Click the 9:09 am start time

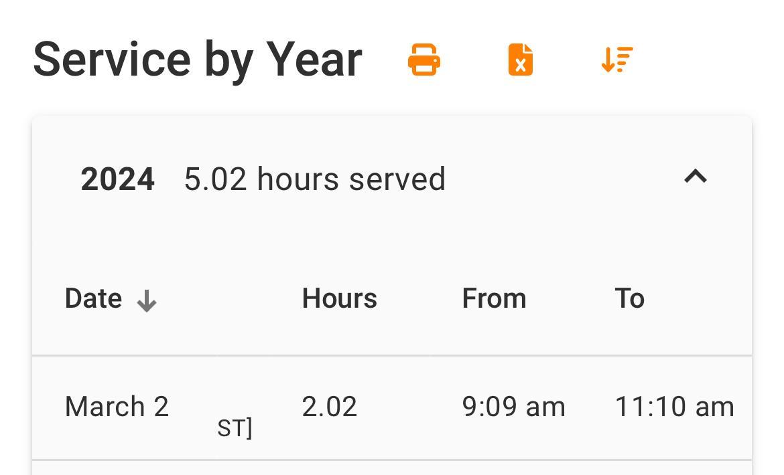513,407
